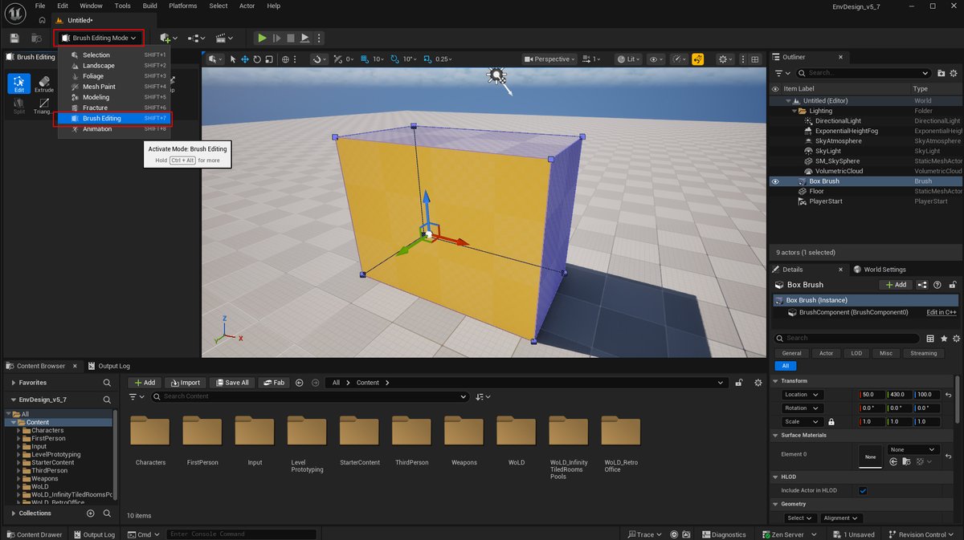Save the current level using the toolbar save icon
This screenshot has height=540, width=964.
(x=14, y=38)
